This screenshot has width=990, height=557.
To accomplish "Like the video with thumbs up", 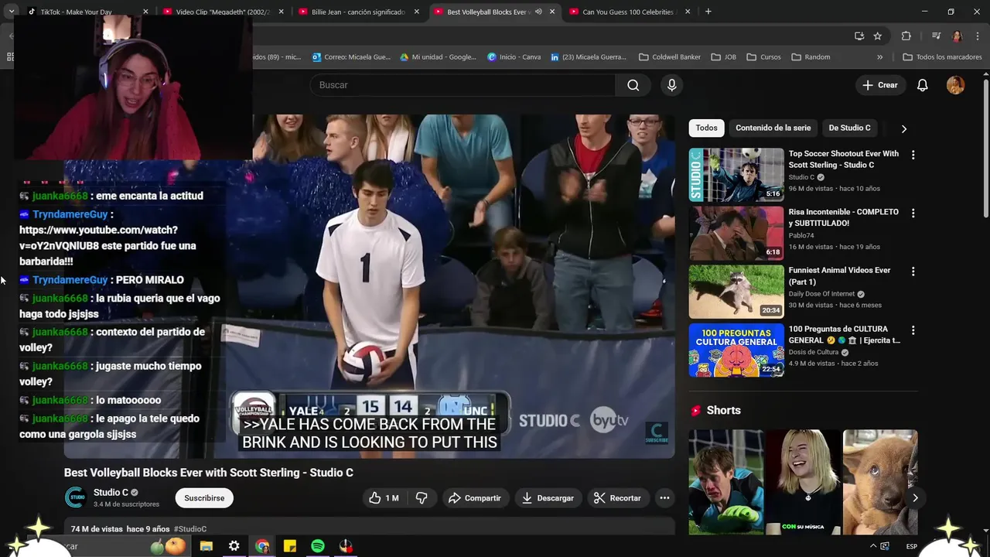I will click(x=384, y=498).
